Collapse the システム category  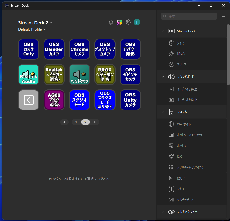163,112
